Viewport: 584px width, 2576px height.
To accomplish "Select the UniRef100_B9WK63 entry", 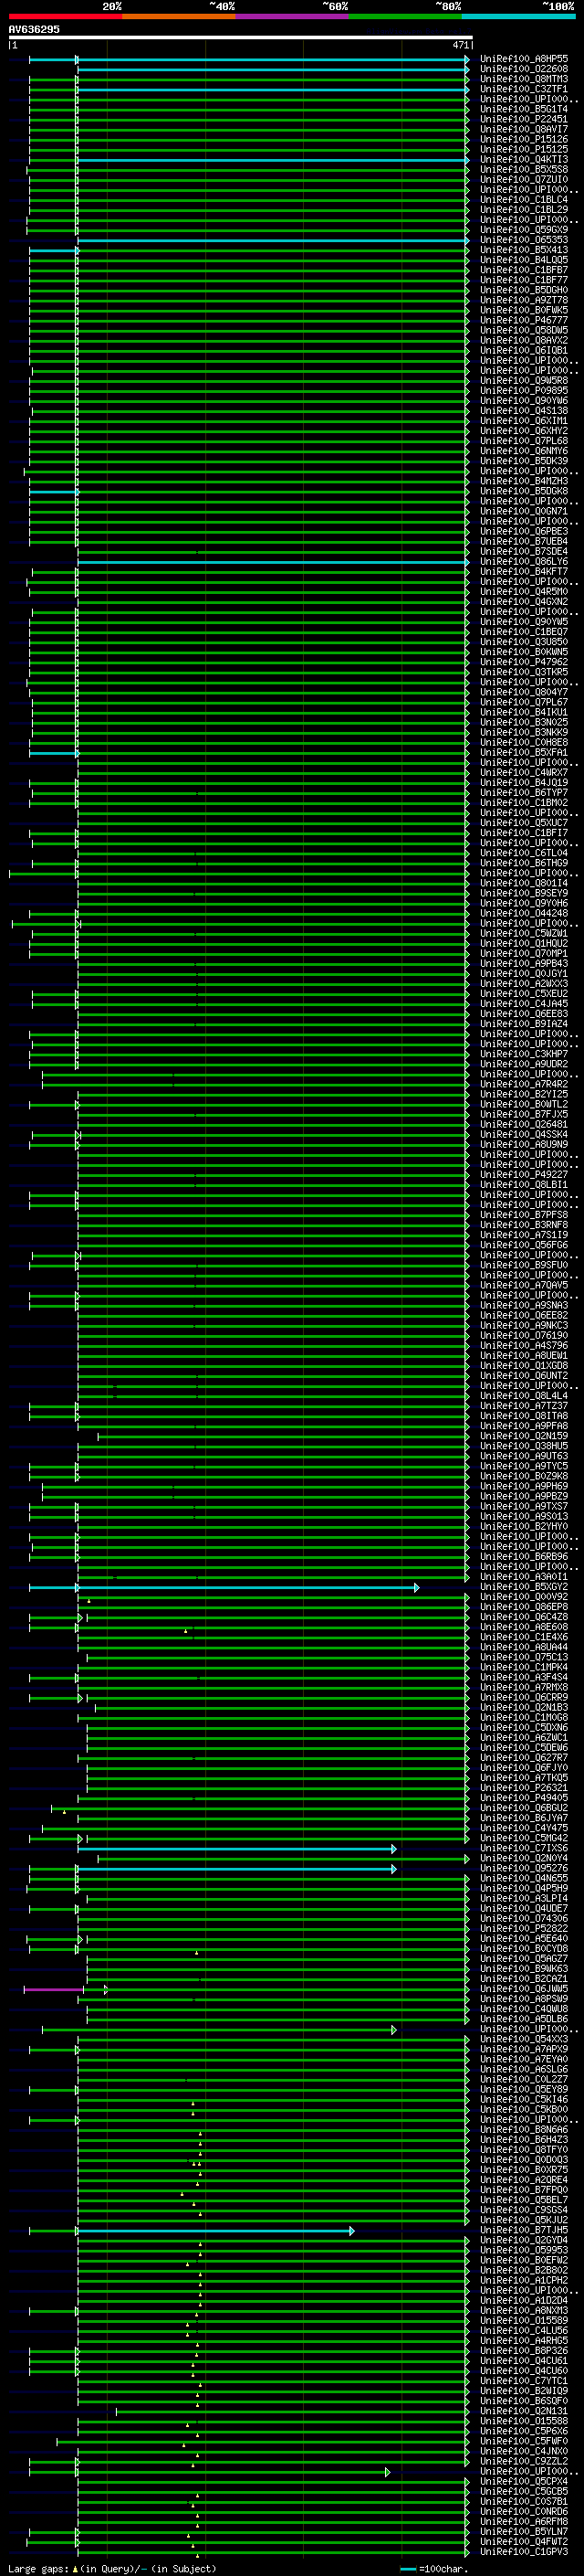I will [x=524, y=1969].
